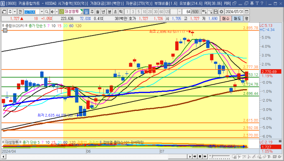Select the trend line drawing tool icon
Viewport: 284px width, 161px height.
point(244,156)
